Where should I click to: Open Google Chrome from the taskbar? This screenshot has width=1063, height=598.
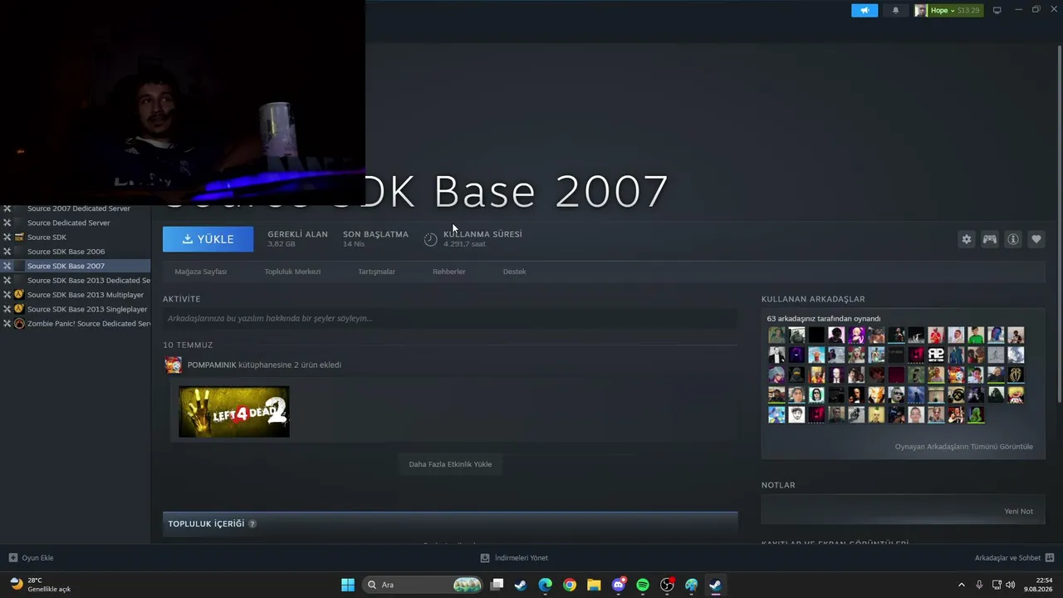(569, 585)
